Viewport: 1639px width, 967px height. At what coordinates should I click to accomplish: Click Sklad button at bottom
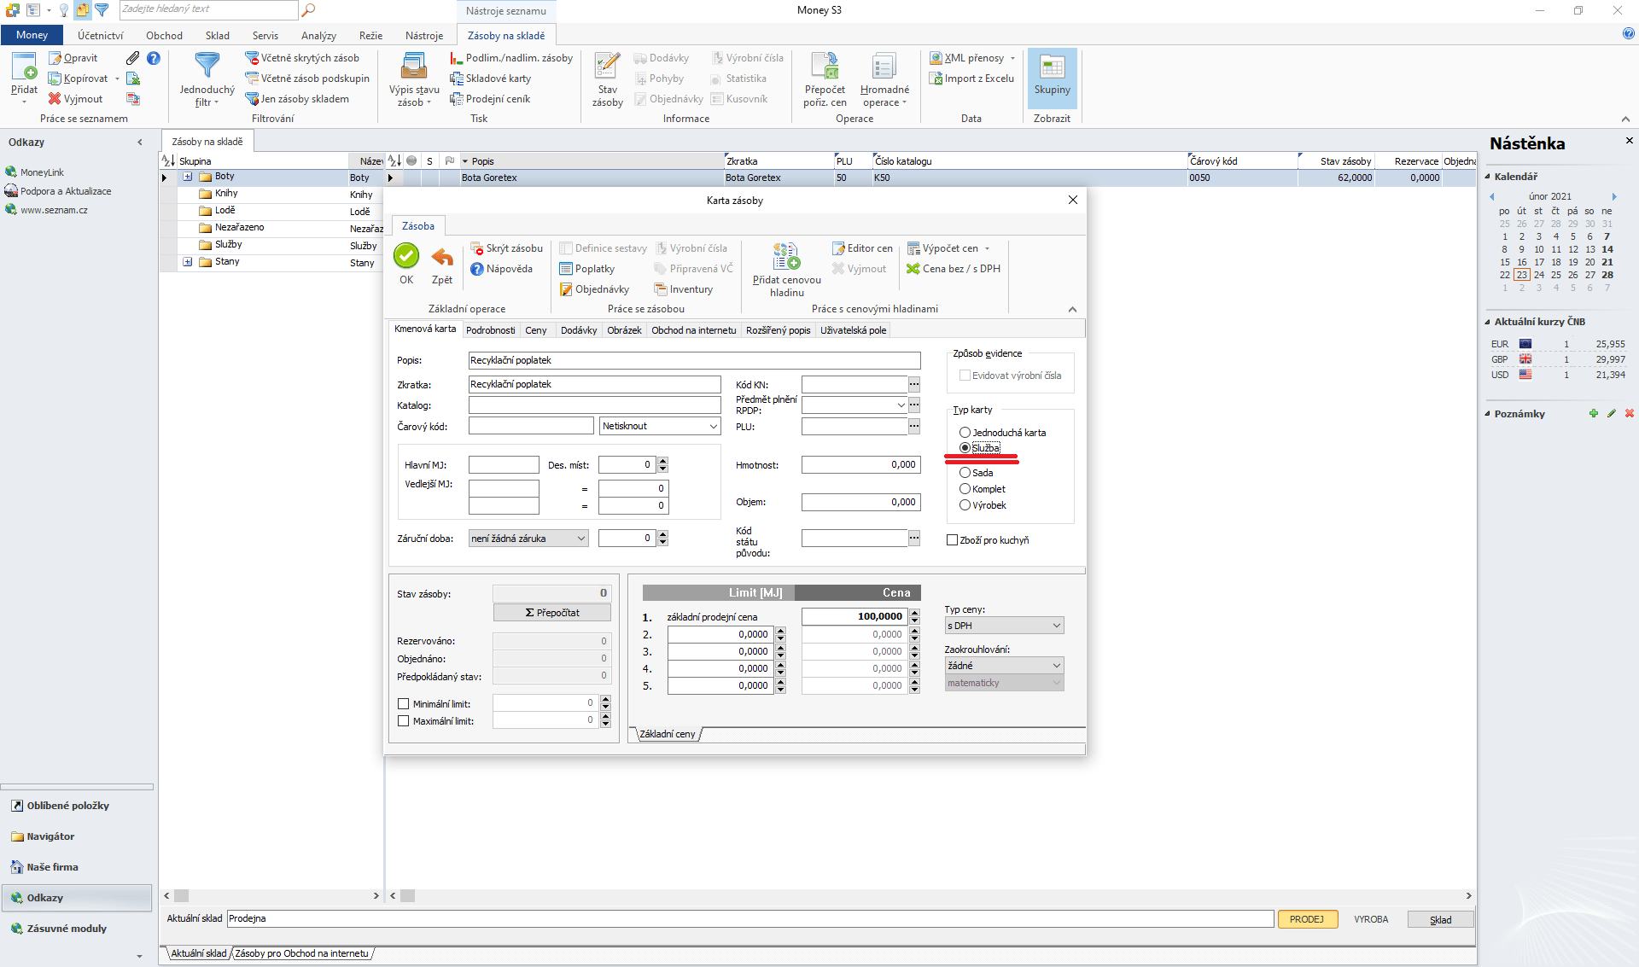[x=1440, y=919]
